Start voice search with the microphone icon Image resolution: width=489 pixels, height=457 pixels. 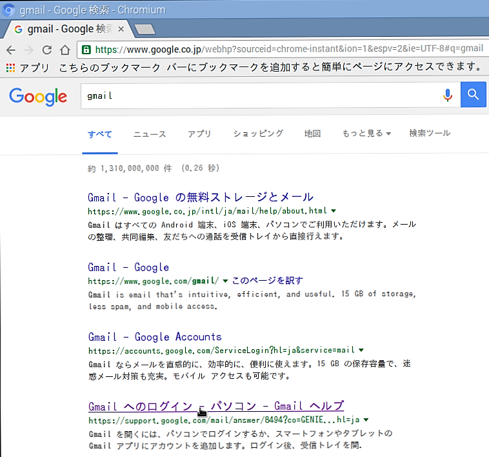click(448, 95)
